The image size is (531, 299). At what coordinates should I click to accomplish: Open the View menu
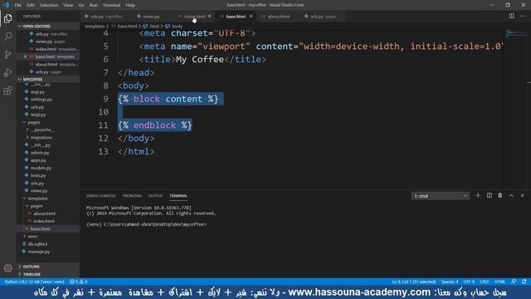point(68,5)
